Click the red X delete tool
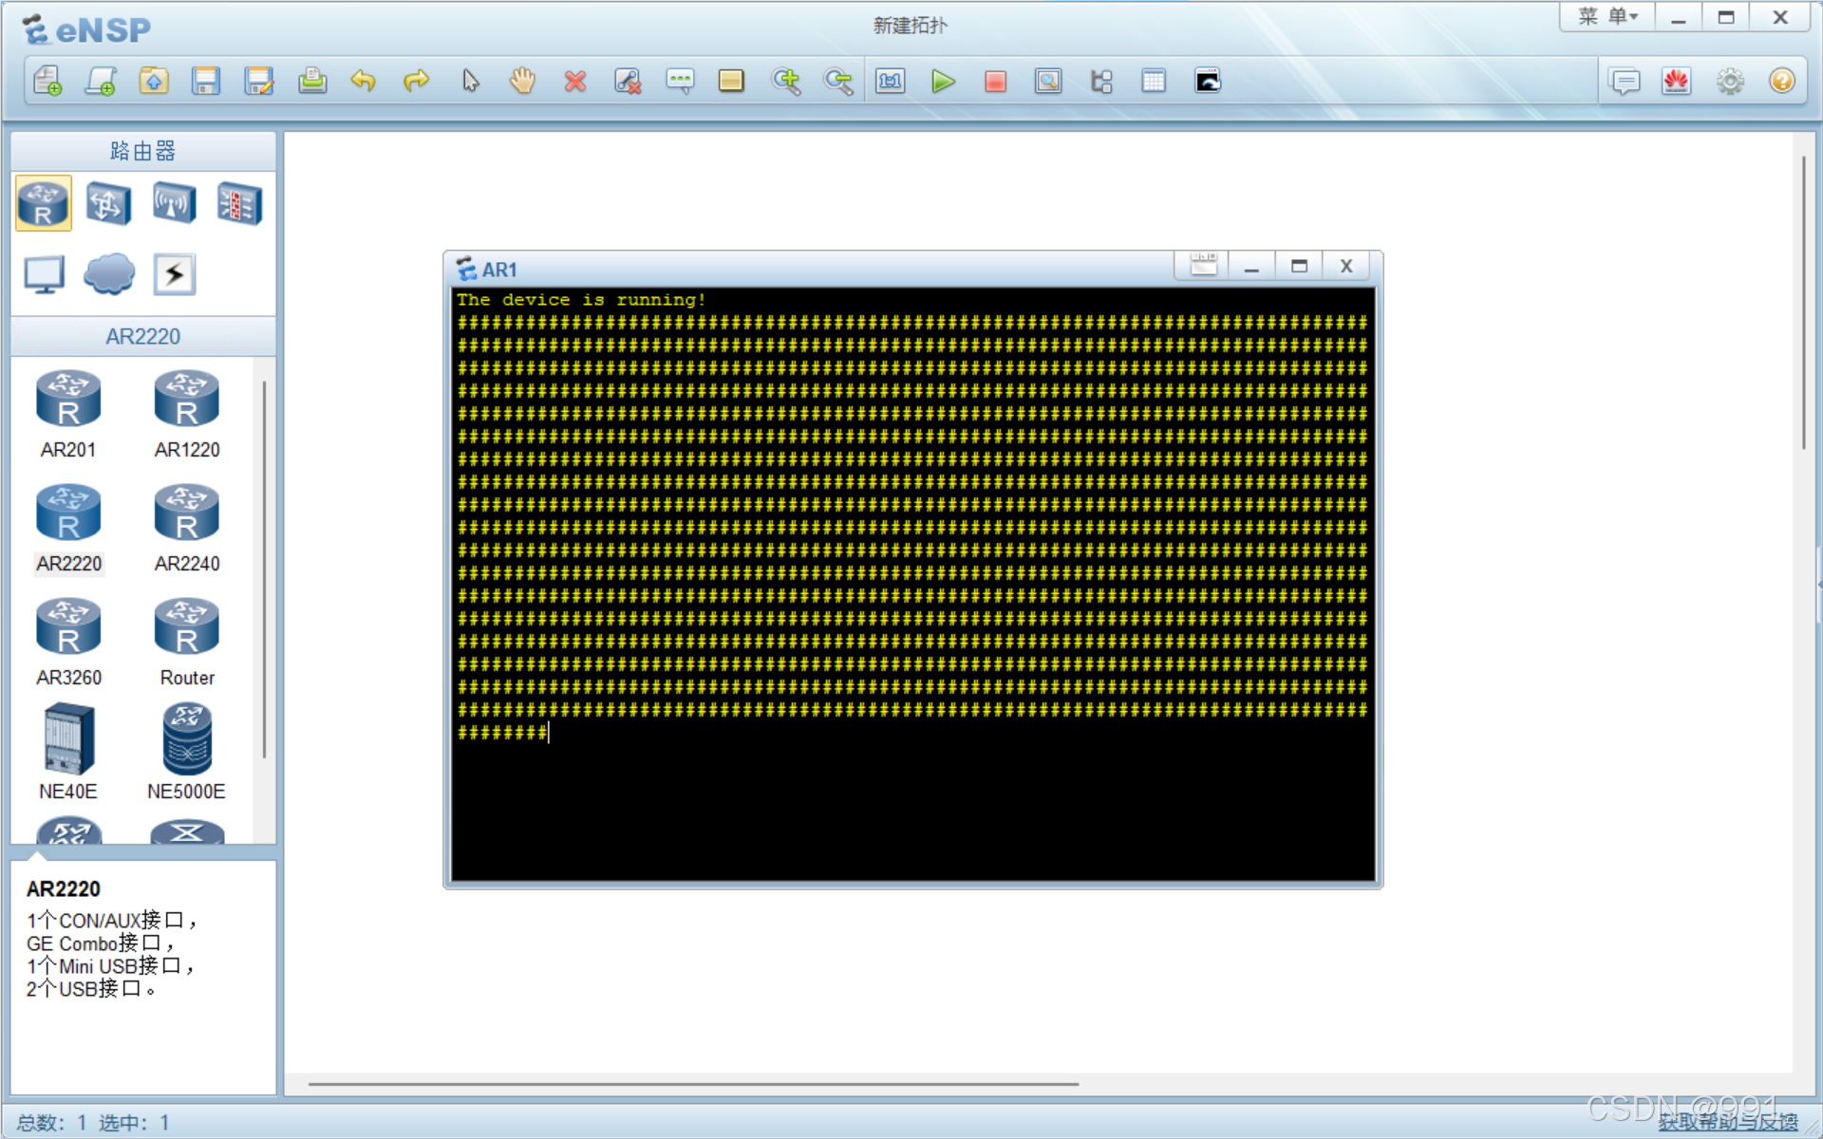This screenshot has height=1139, width=1823. (x=574, y=82)
